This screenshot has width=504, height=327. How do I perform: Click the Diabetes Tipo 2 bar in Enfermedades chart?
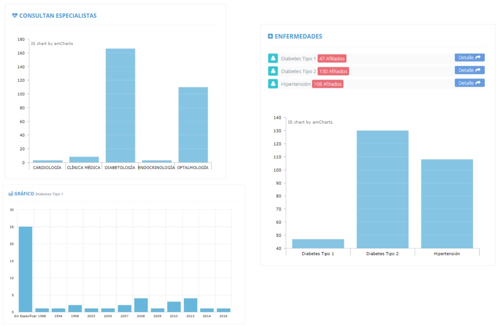[x=382, y=189]
